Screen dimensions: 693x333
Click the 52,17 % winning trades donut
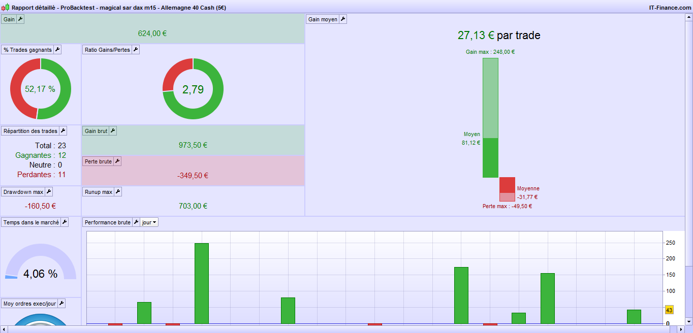(x=41, y=89)
